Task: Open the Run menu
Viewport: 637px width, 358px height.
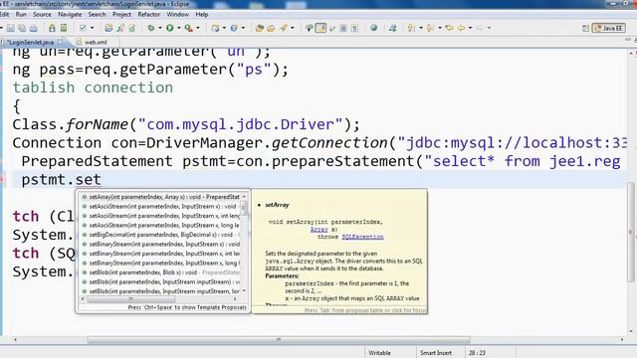Action: pos(21,14)
